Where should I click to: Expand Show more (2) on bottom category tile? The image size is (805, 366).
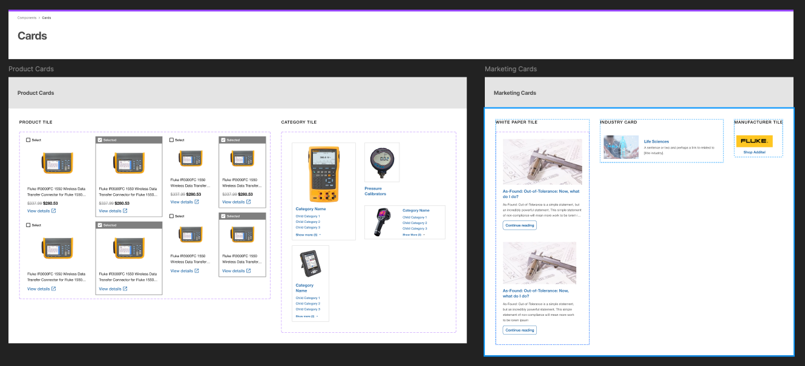click(306, 315)
